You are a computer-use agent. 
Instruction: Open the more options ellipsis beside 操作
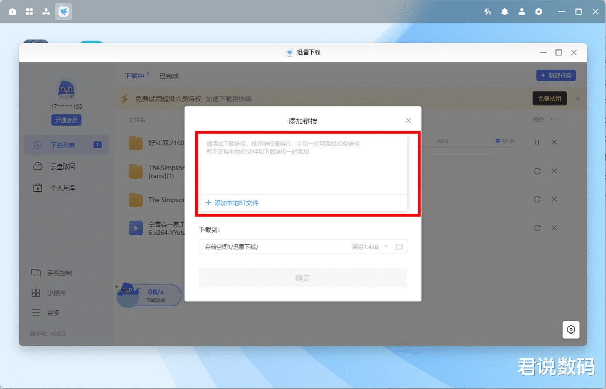click(554, 120)
